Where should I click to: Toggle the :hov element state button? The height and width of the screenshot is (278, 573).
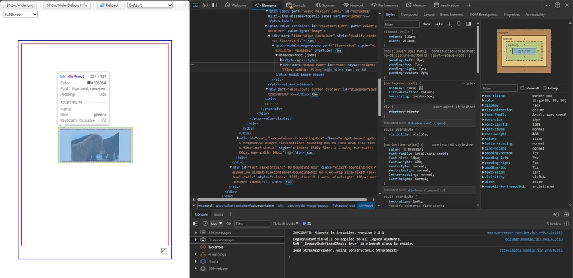pos(426,24)
